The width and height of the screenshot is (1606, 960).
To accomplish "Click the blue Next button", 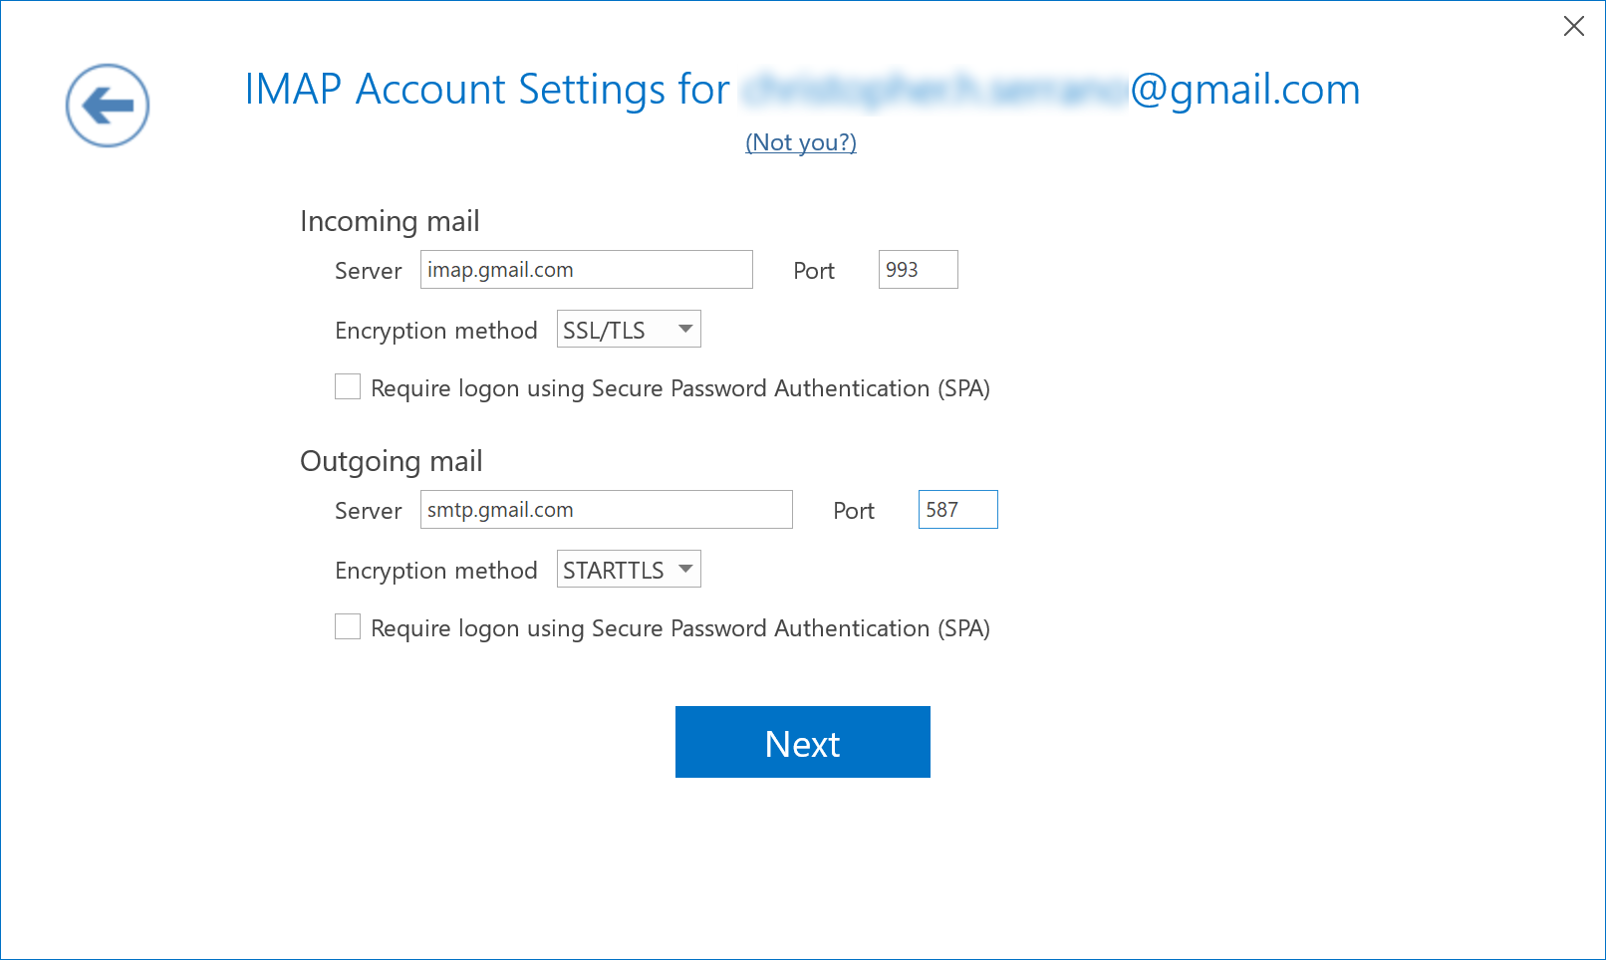I will click(803, 742).
